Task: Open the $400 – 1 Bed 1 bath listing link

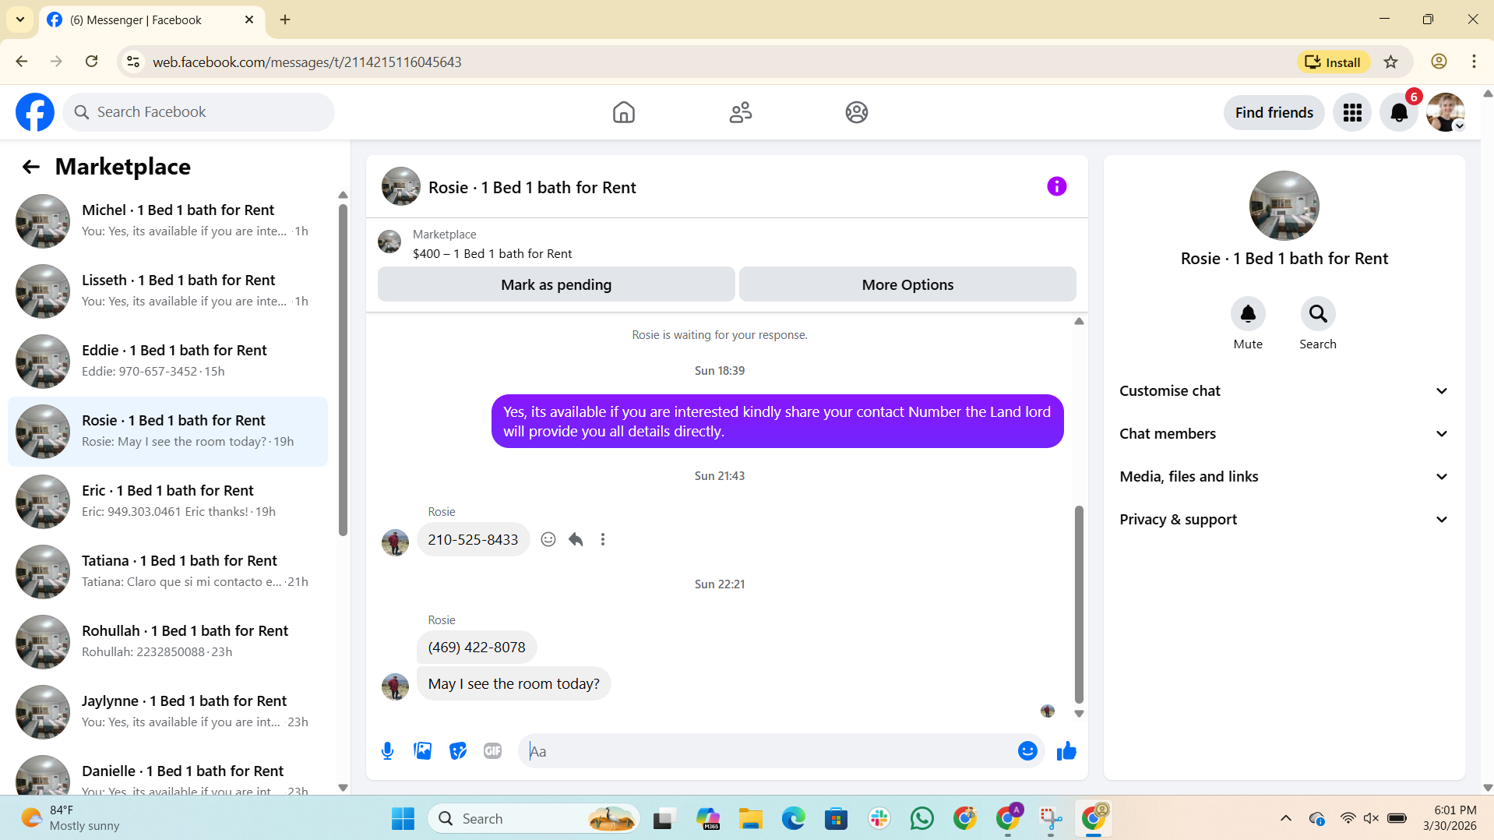Action: [x=492, y=254]
